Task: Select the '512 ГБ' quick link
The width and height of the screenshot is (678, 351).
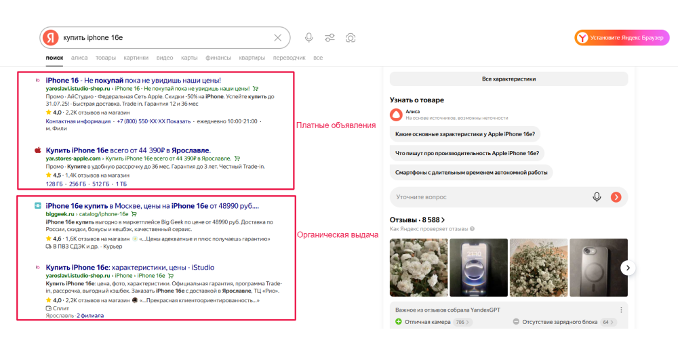Action: click(x=101, y=184)
